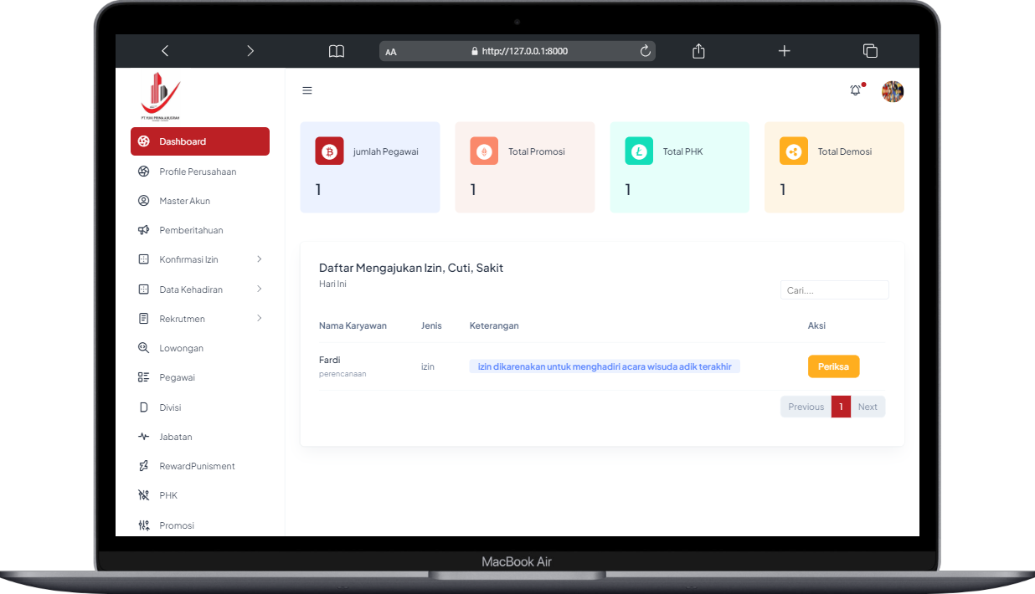Click the Periksa button for Fardi
1035x594 pixels.
(x=833, y=366)
